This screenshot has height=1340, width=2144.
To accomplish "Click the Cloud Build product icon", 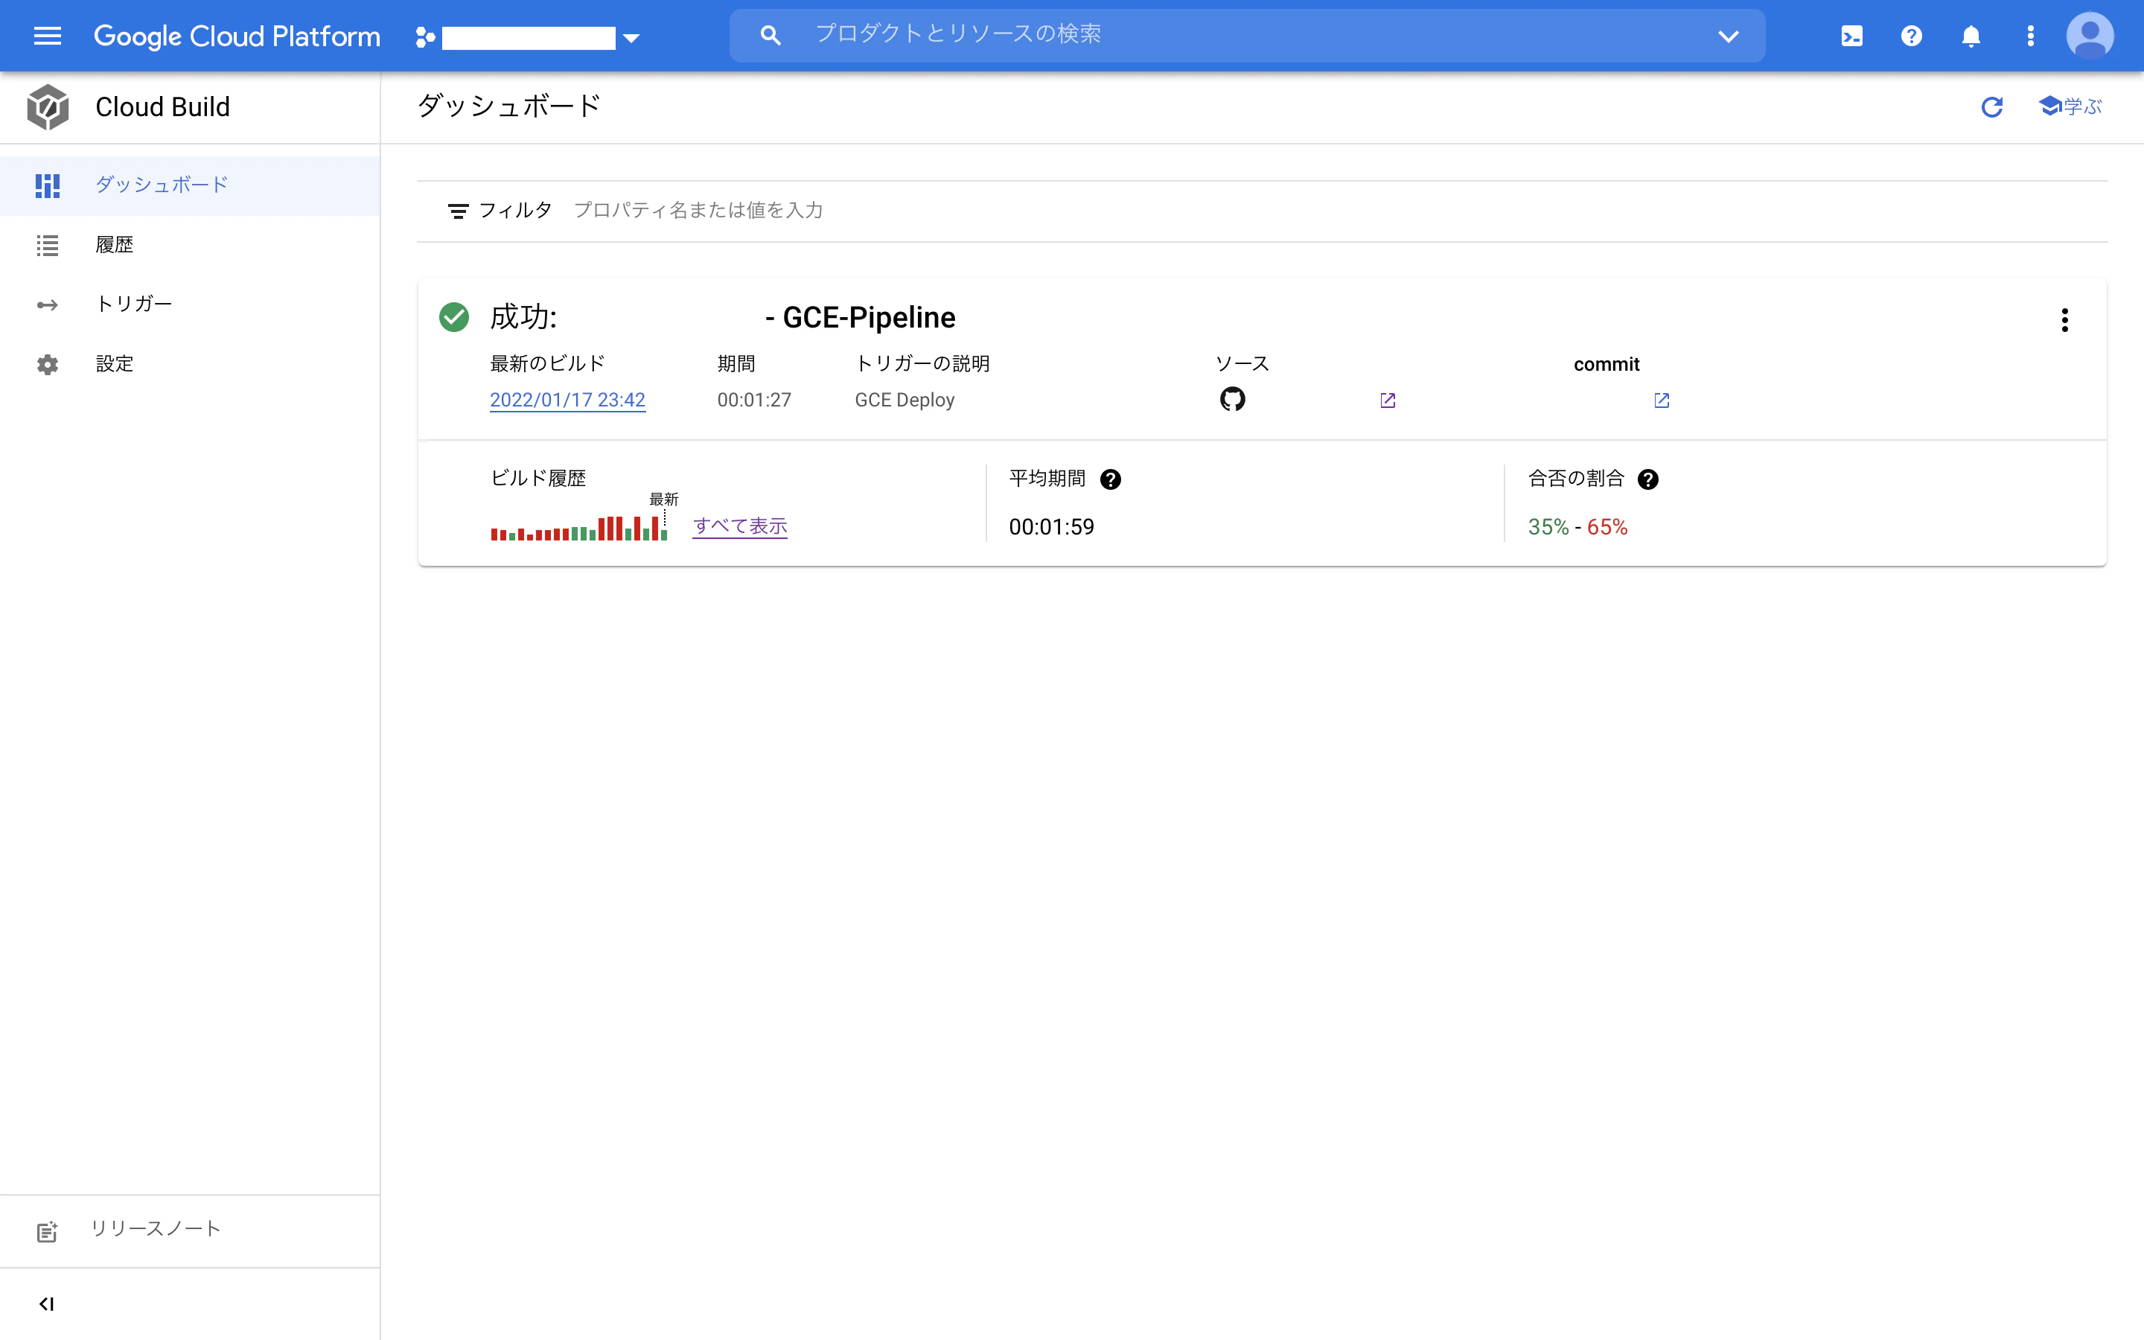I will tap(48, 107).
